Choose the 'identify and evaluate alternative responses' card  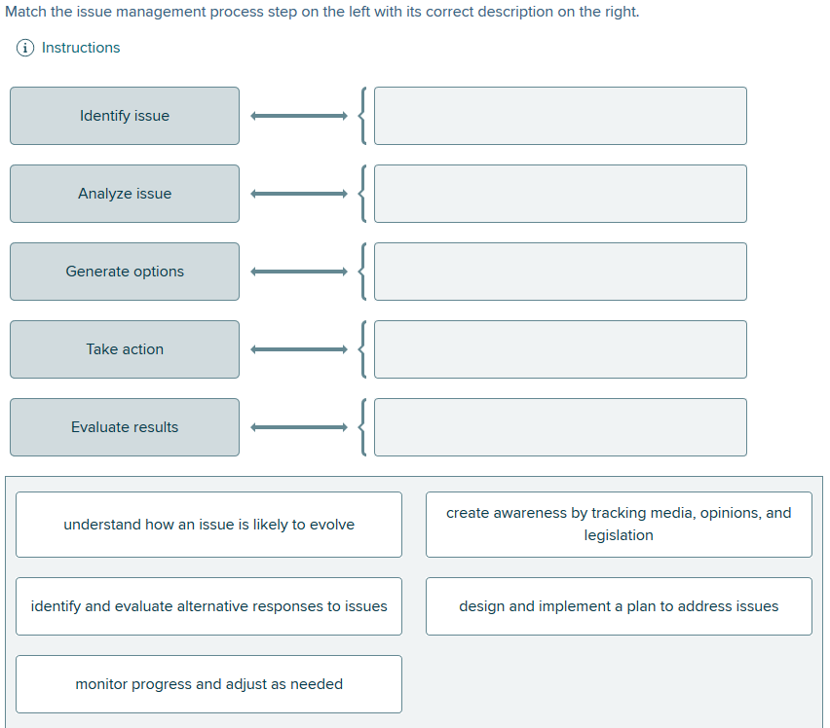click(208, 605)
